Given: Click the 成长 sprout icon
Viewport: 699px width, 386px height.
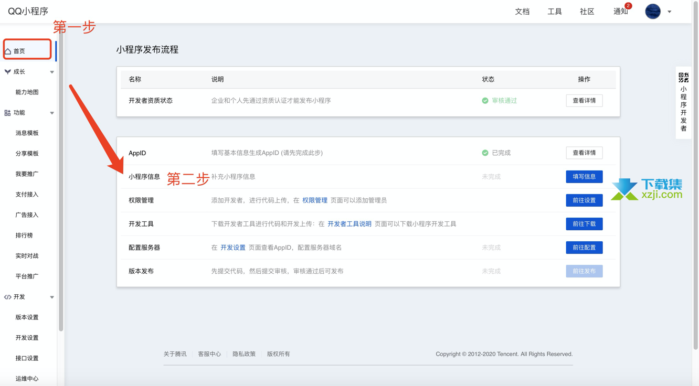Looking at the screenshot, I should coord(7,72).
